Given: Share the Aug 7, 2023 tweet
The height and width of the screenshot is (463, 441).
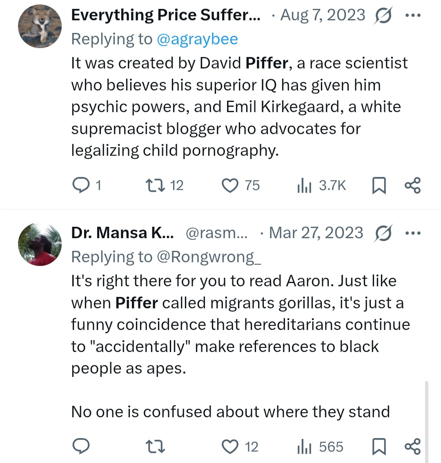Looking at the screenshot, I should 412,186.
